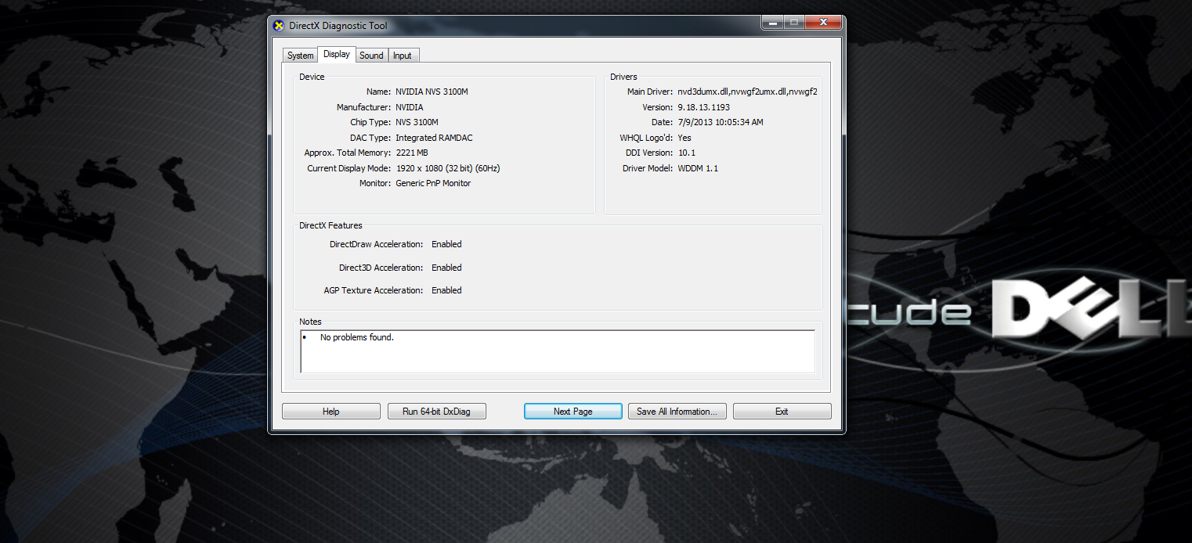Click inside the Notes text box

pos(558,351)
